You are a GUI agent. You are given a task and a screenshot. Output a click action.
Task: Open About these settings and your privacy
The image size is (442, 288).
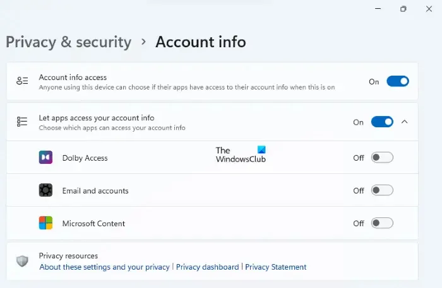click(105, 267)
